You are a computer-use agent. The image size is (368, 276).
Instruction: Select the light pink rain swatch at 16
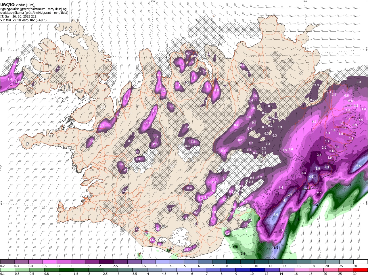[301, 270]
